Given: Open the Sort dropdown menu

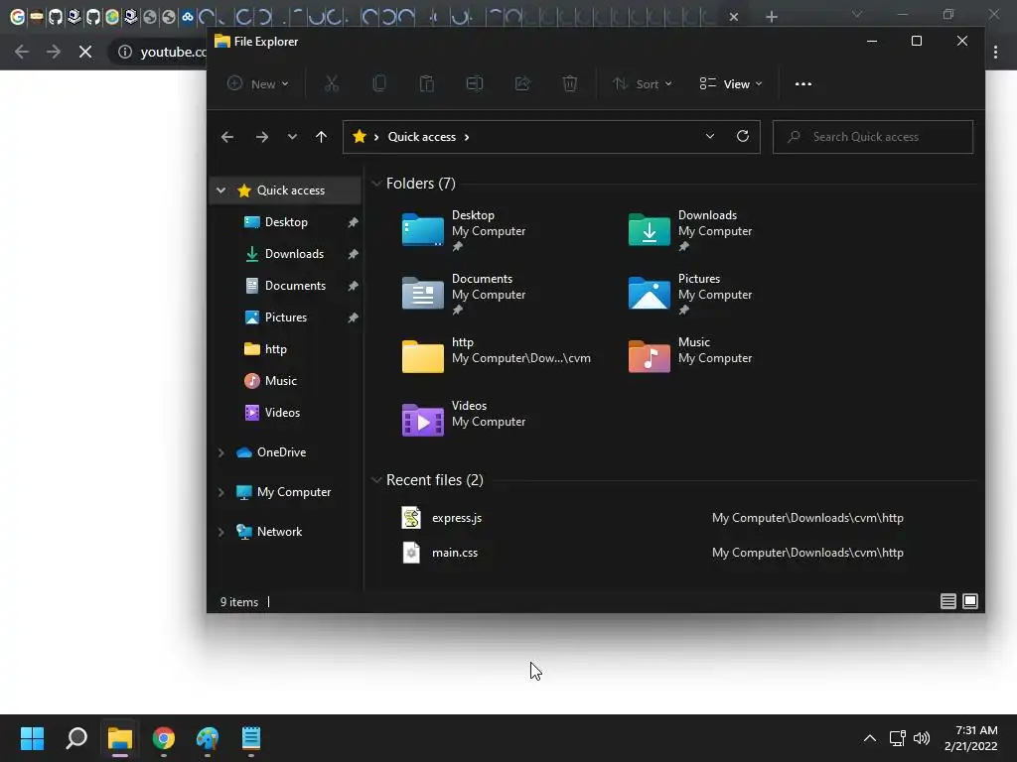Looking at the screenshot, I should pos(643,83).
